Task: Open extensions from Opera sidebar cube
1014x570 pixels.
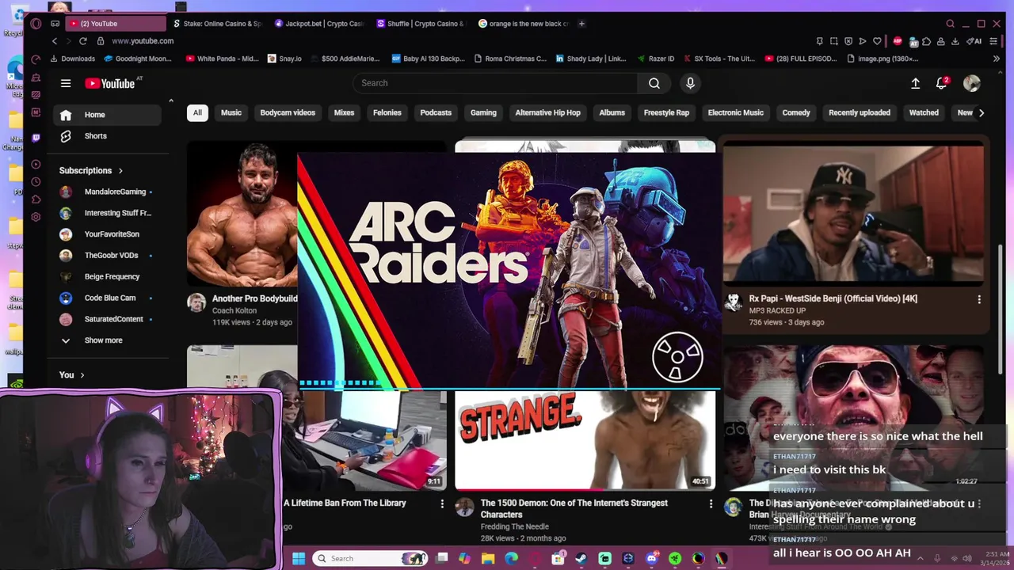Action: [36, 199]
